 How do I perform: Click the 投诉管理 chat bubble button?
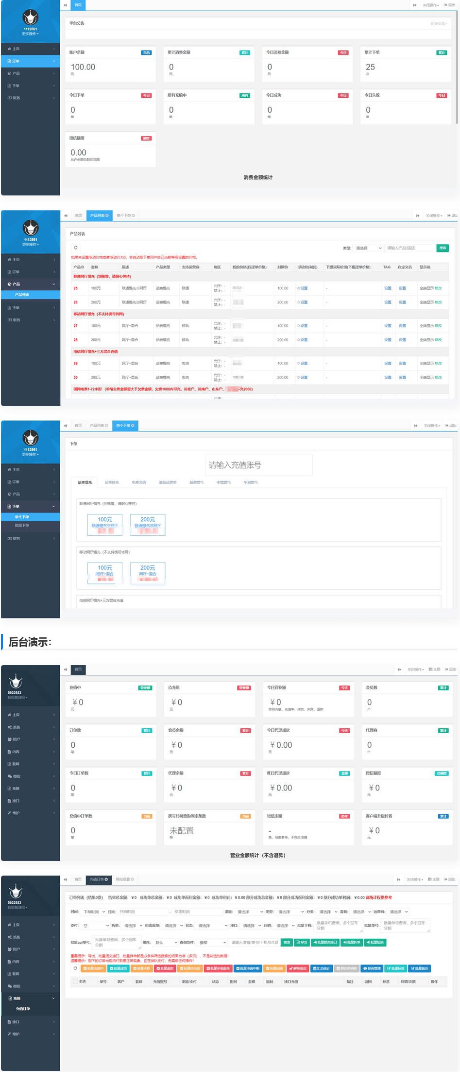pos(372,968)
